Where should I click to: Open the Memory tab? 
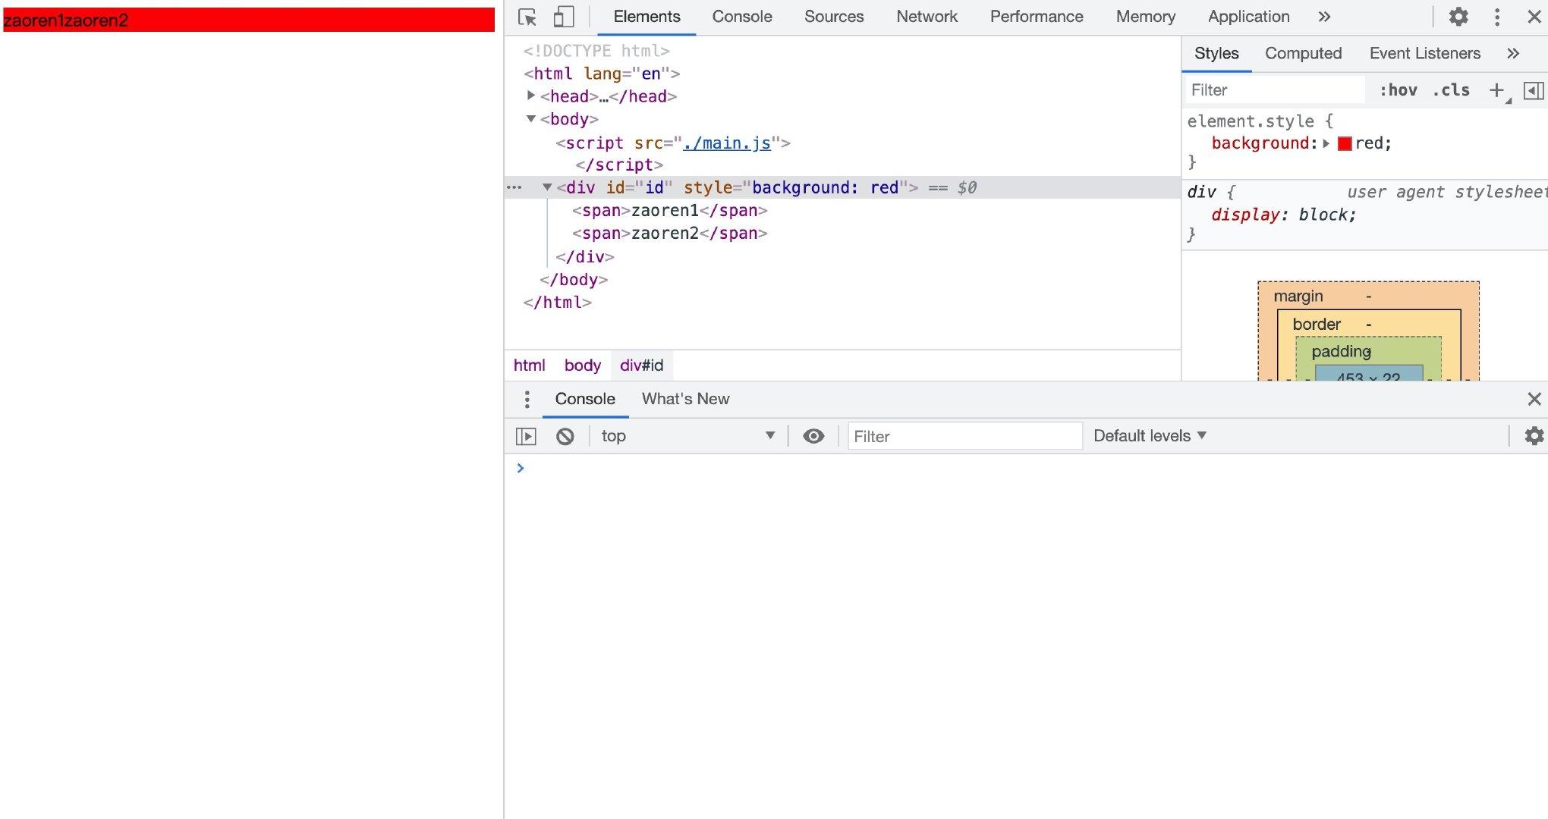[1145, 17]
